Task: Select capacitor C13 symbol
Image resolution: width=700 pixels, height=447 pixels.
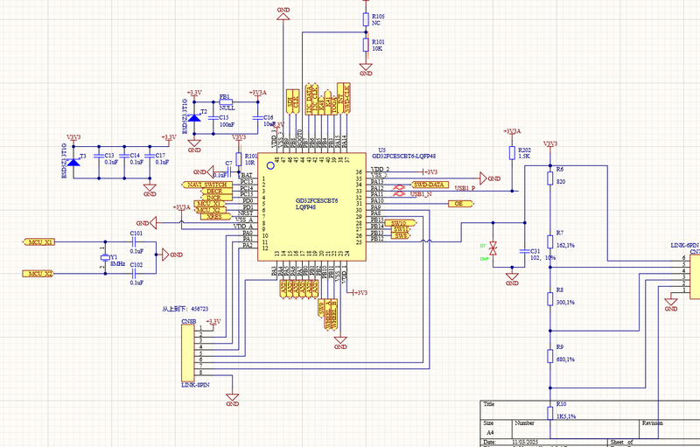Action: click(99, 156)
